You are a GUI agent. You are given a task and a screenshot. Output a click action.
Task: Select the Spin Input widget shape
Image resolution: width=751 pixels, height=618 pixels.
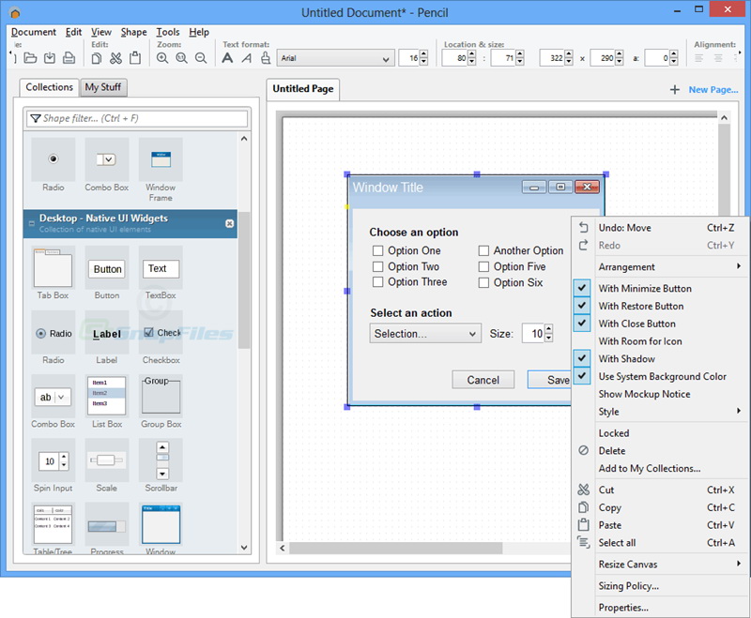53,466
